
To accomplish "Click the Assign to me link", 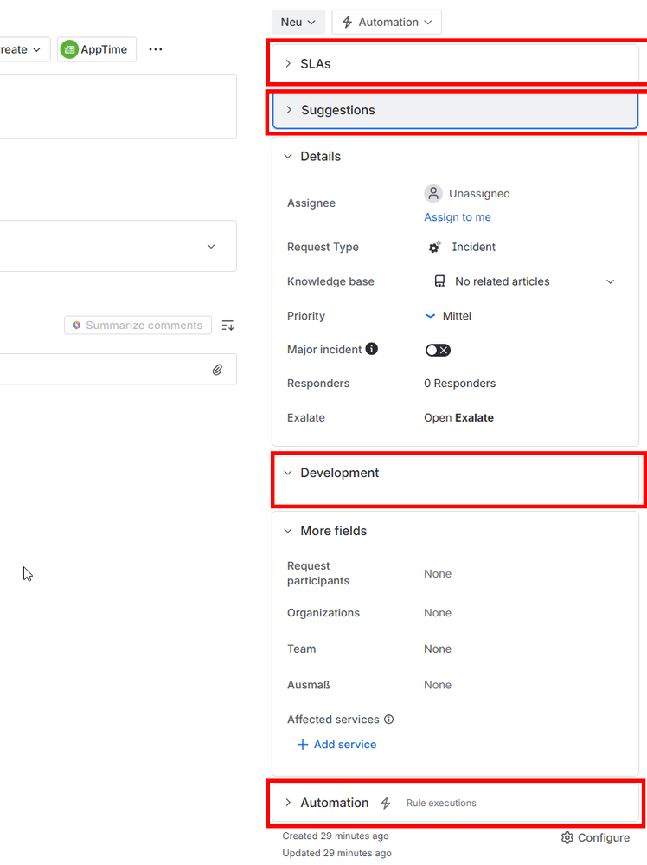I will (457, 216).
